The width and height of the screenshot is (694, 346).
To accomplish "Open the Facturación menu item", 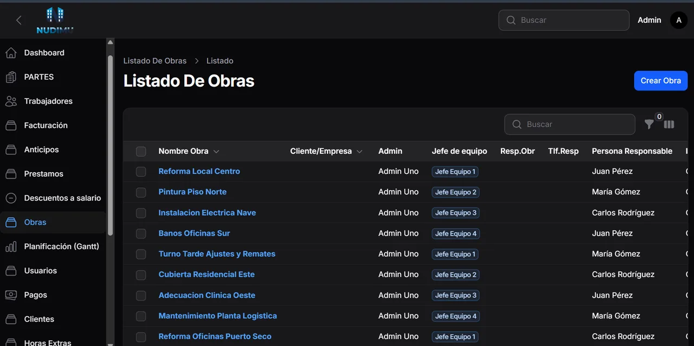I will [x=53, y=126].
